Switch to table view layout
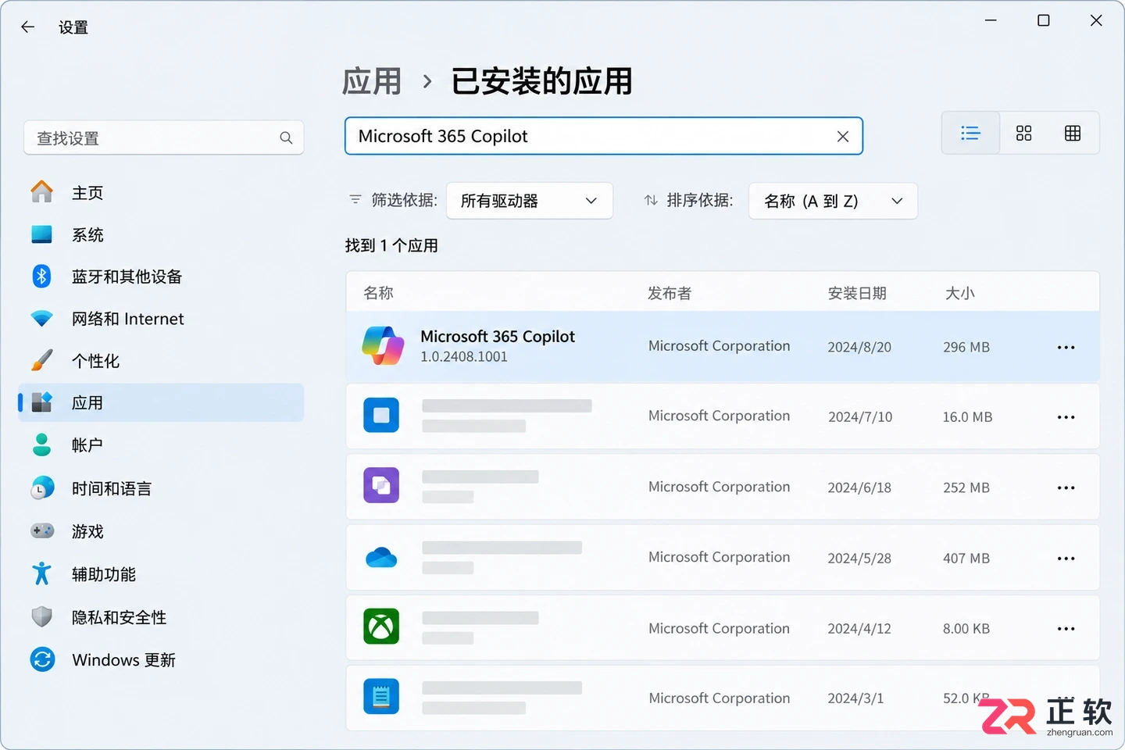Screen dimensions: 1125x750 point(1073,133)
